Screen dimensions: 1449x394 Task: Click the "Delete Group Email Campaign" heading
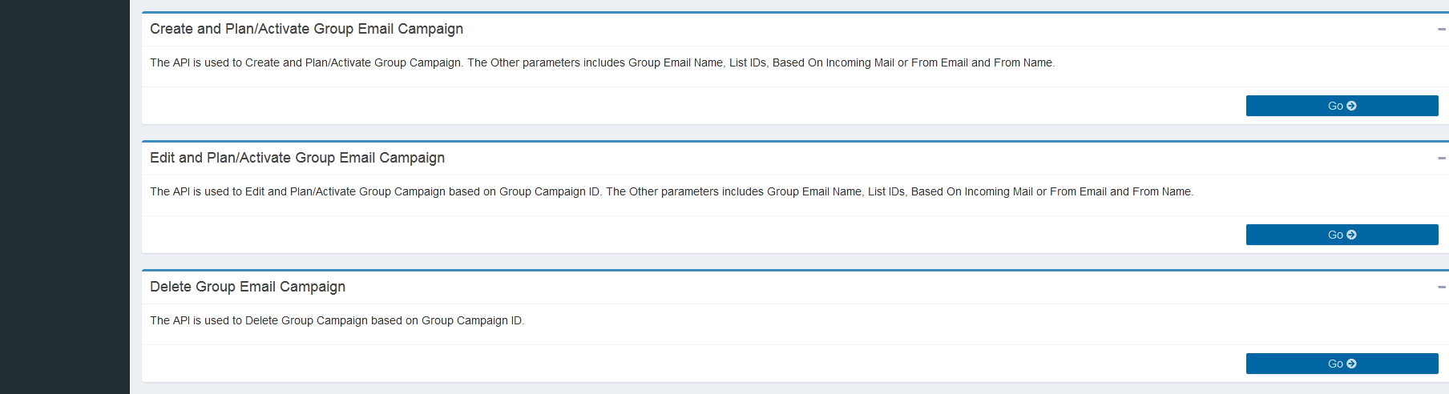[247, 287]
